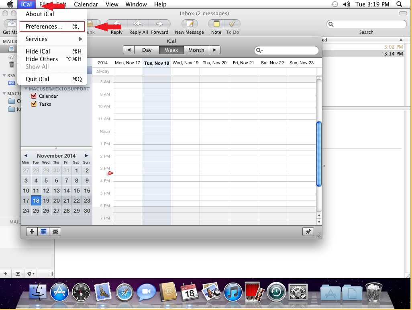The height and width of the screenshot is (310, 412).
Task: Open the iCal search scope dropdown
Action: click(263, 50)
